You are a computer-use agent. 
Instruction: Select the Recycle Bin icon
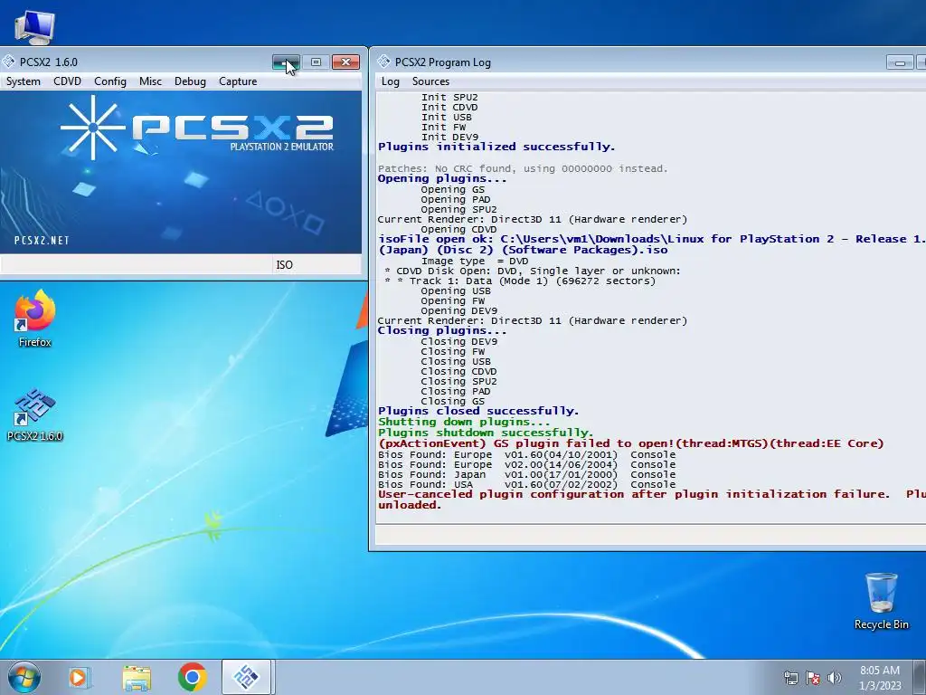881,601
